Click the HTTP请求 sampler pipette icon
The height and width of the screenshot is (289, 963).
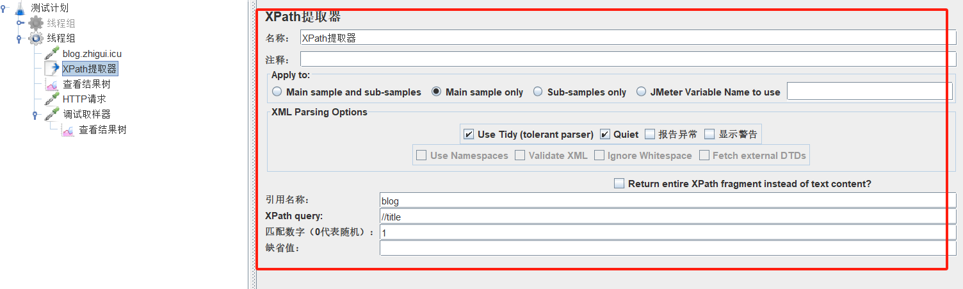coord(52,99)
